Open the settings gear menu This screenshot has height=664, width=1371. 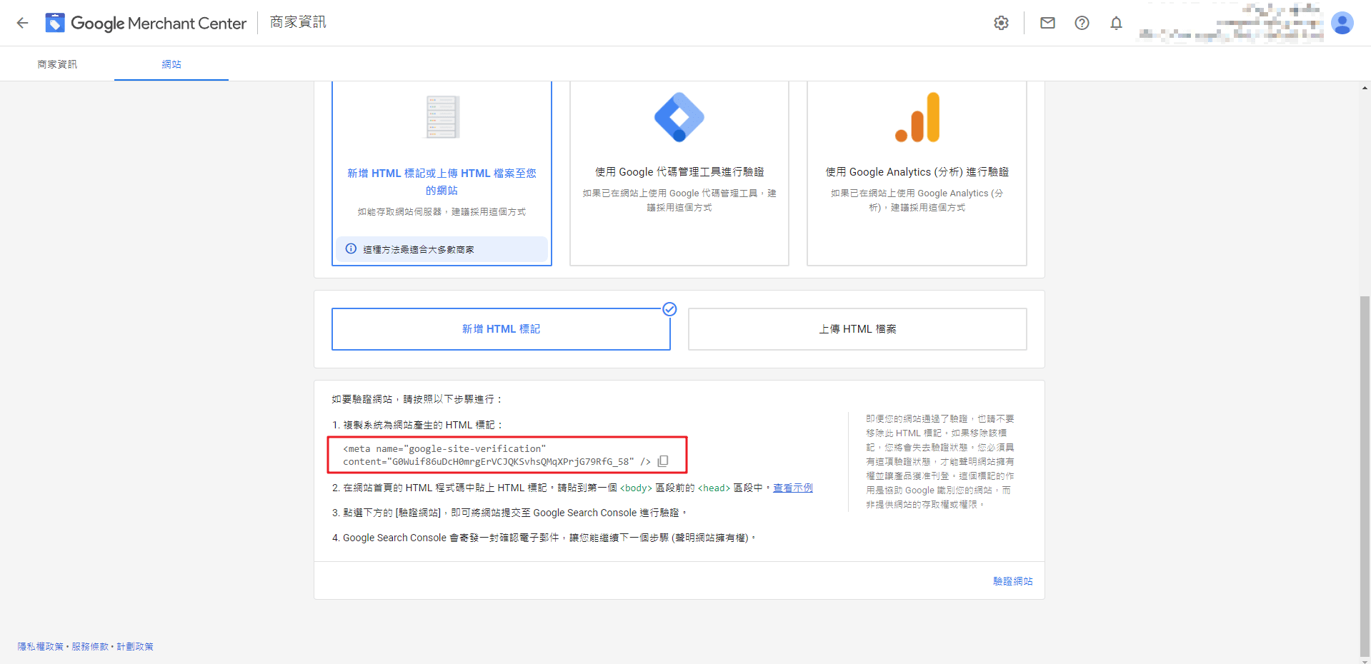(1001, 23)
